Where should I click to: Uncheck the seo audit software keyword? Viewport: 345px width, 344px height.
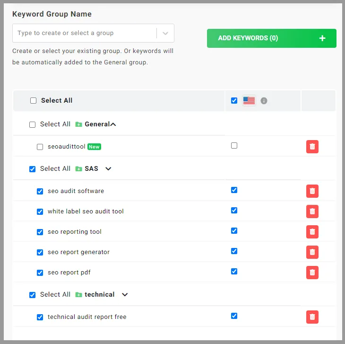[40, 191]
